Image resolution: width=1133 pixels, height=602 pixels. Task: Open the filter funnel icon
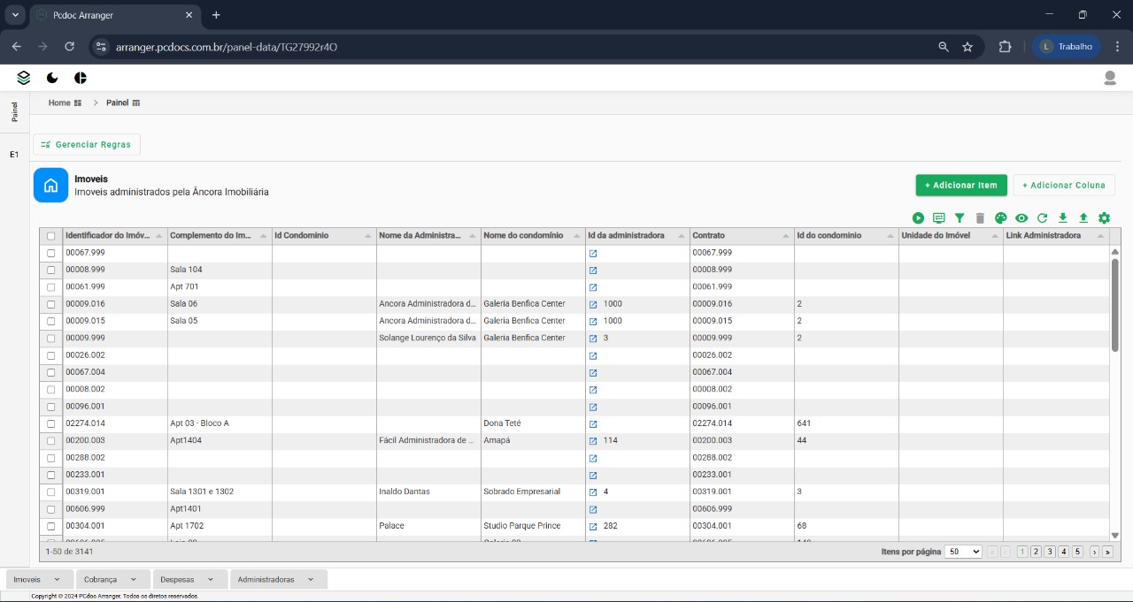960,218
